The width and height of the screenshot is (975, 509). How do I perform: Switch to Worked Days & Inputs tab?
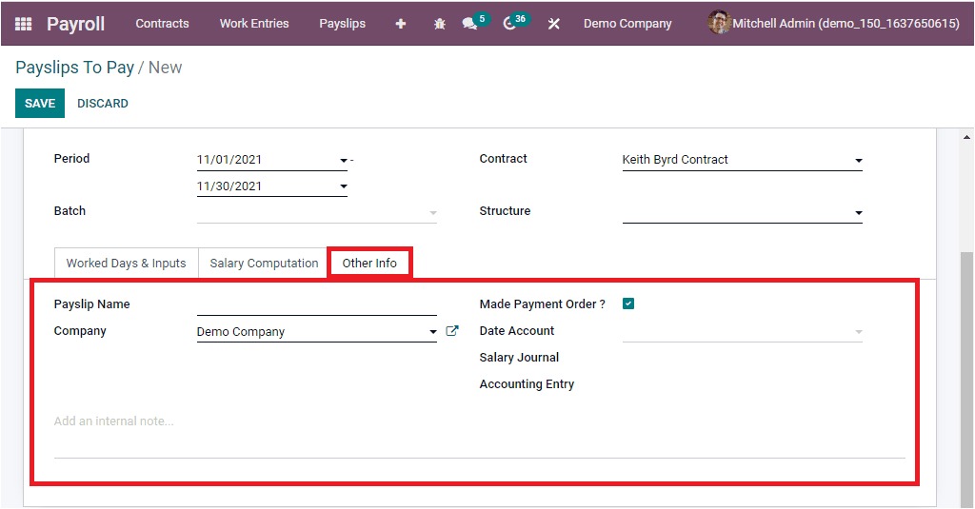126,264
